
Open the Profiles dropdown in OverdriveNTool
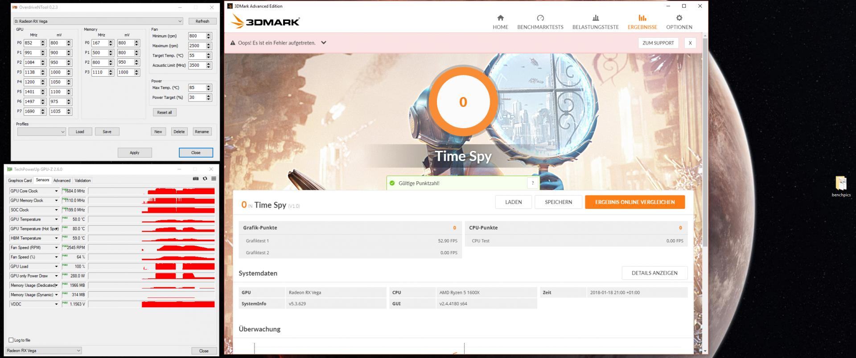point(41,132)
